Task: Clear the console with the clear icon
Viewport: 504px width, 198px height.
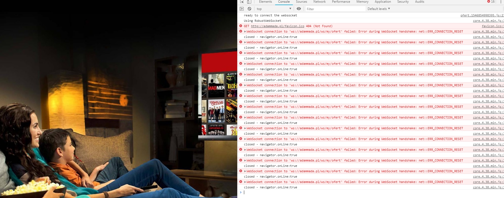Action: point(250,9)
